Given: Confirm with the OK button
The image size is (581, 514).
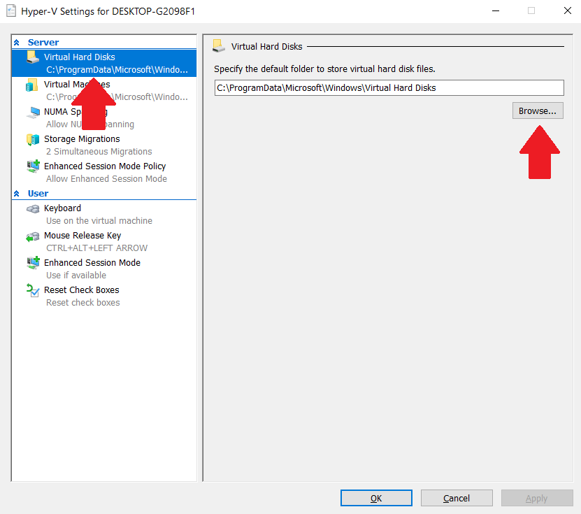Looking at the screenshot, I should [376, 498].
